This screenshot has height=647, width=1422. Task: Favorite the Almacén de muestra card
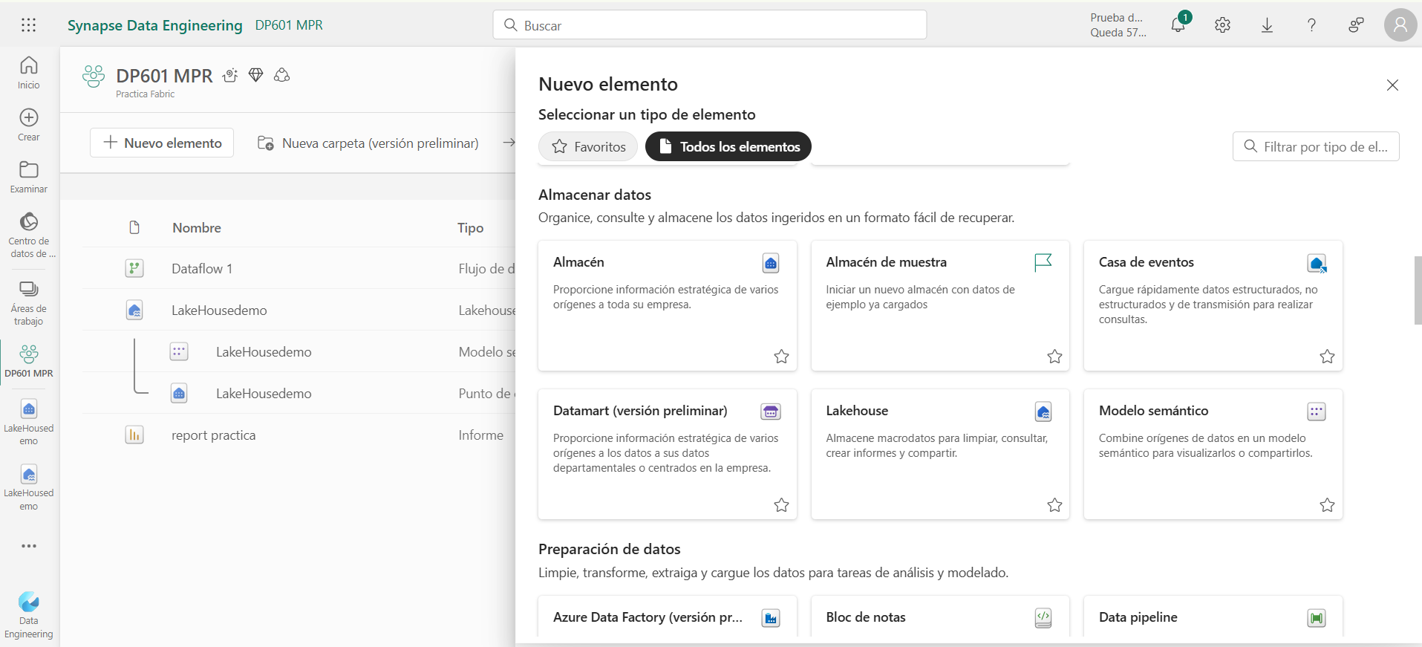(x=1054, y=357)
